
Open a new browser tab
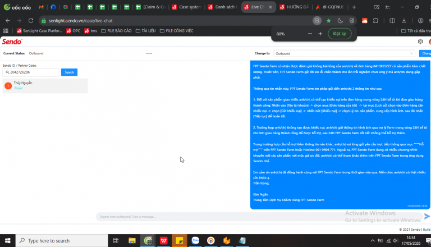[x=354, y=7]
